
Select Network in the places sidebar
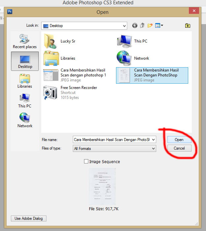point(25,120)
